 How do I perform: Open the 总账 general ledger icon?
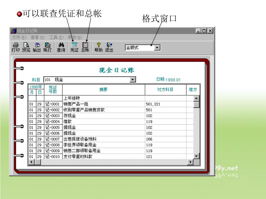tap(85, 47)
